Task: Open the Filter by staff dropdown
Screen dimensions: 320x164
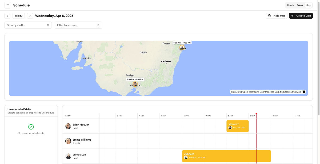Action: pyautogui.click(x=28, y=25)
